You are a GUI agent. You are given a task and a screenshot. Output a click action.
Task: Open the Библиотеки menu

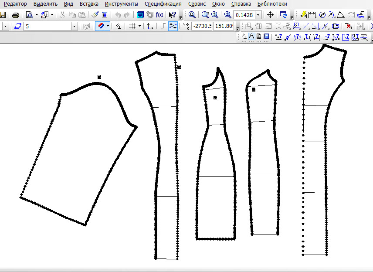point(272,4)
